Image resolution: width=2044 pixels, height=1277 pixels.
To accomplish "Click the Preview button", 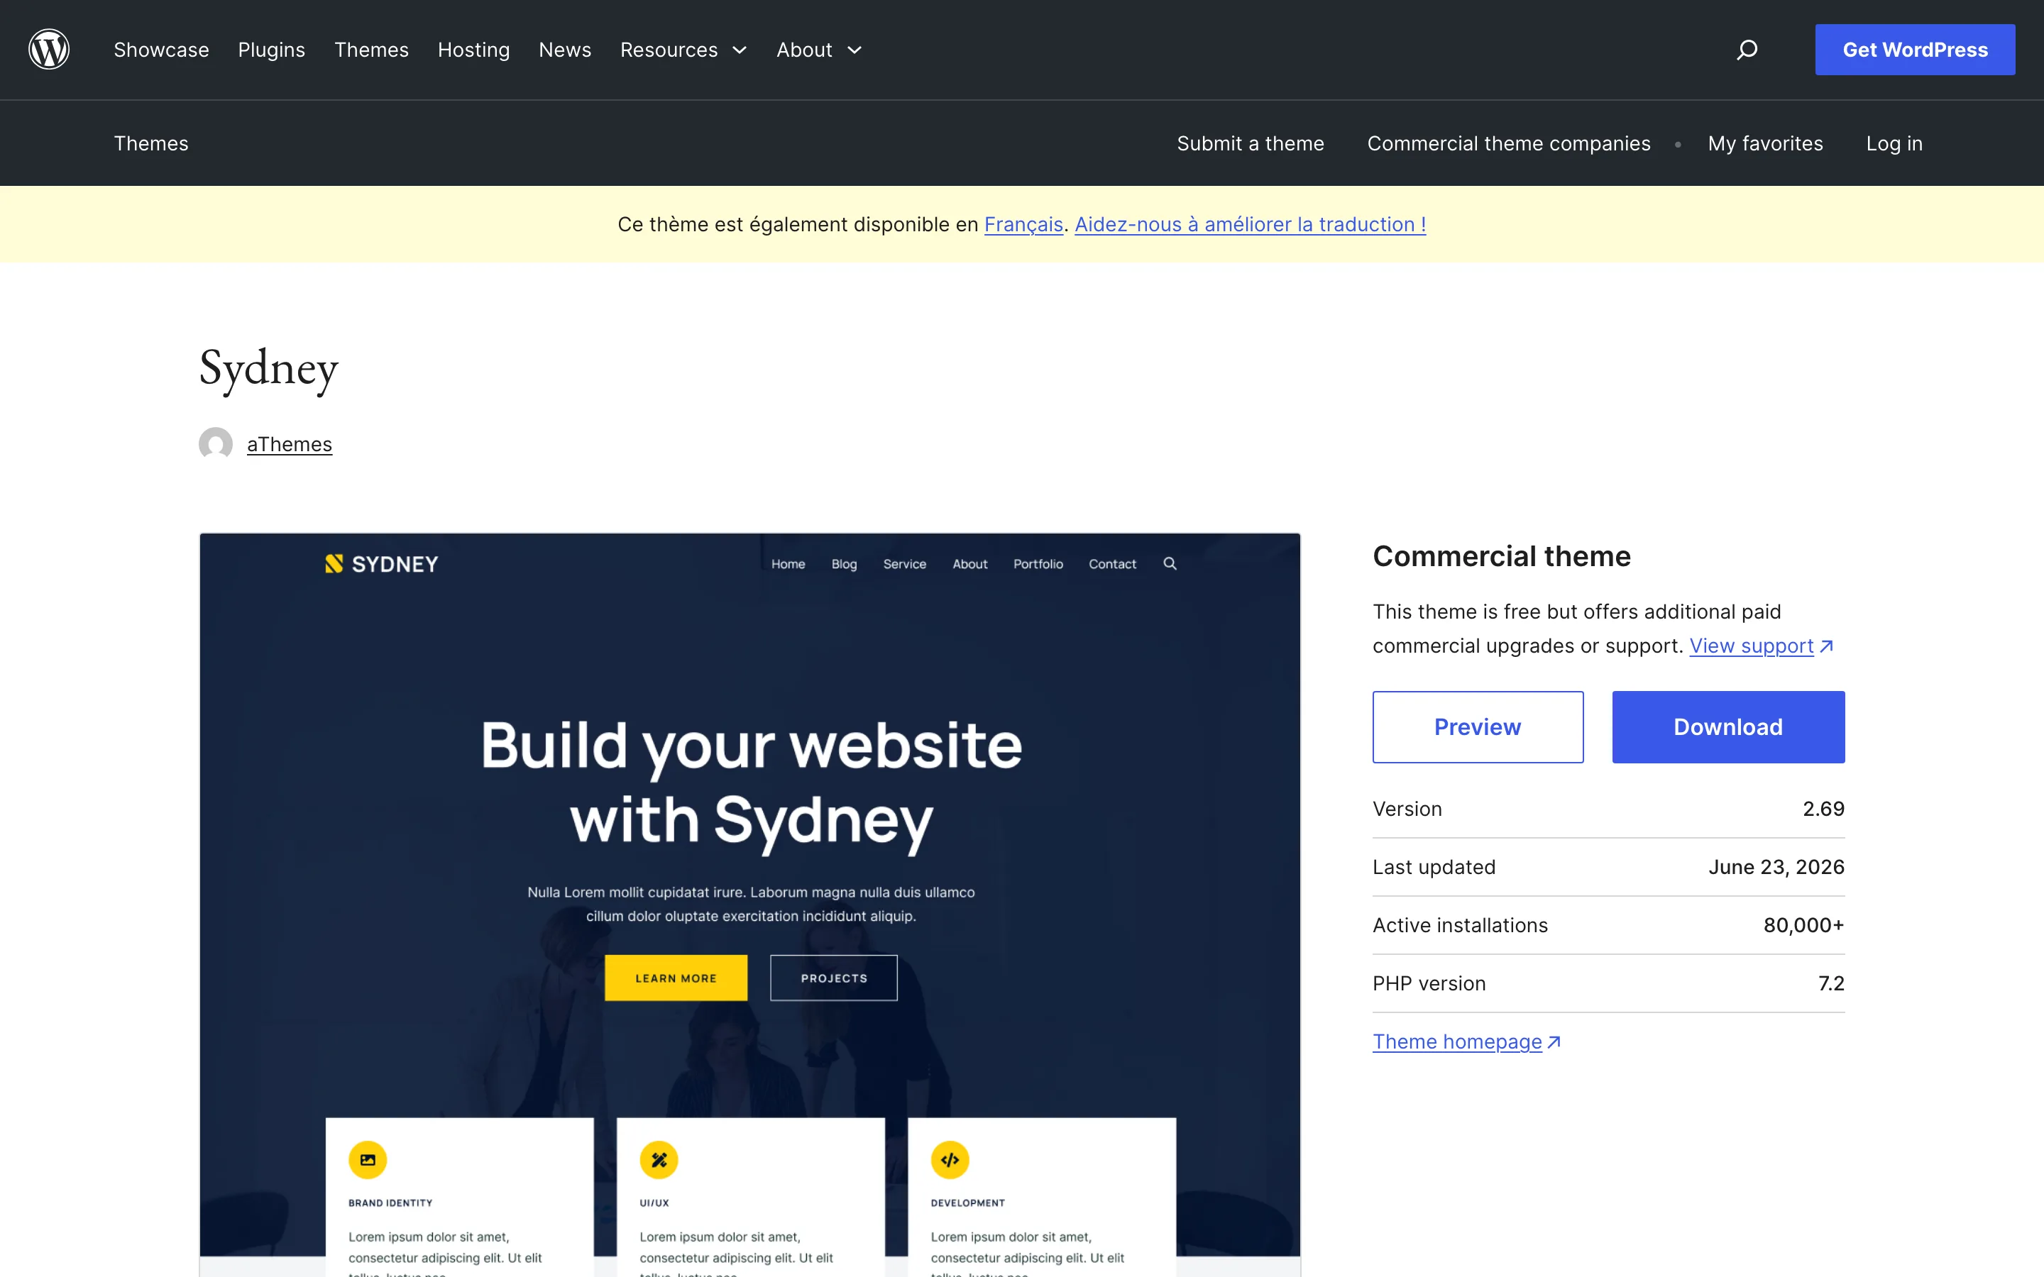I will point(1478,727).
